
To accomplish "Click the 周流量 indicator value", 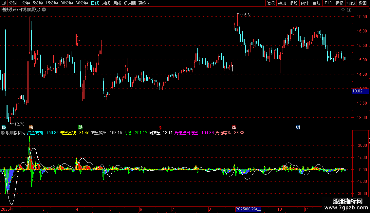I will [161, 133].
